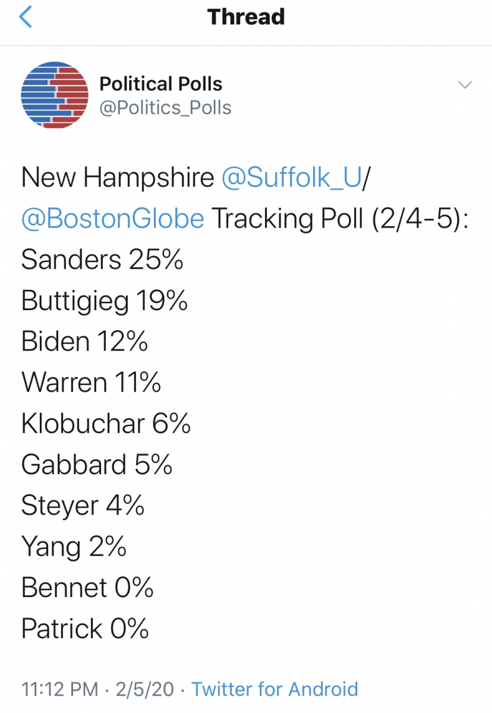The height and width of the screenshot is (713, 492).
Task: Tap the Yang 2% line
Action: click(74, 547)
